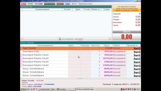The height and width of the screenshot is (91, 161).
Task: Click the Цвет column header
Action: pos(74,45)
